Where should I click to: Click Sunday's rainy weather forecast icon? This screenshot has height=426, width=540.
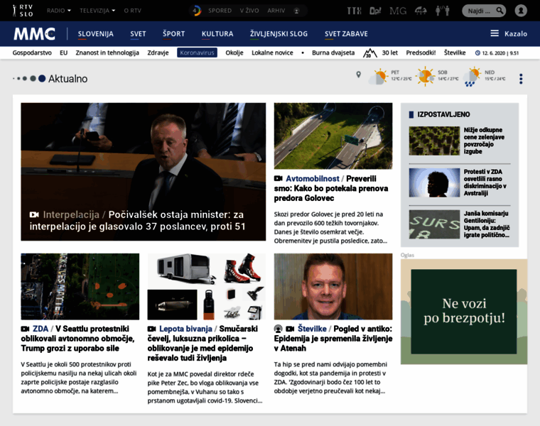coord(472,77)
